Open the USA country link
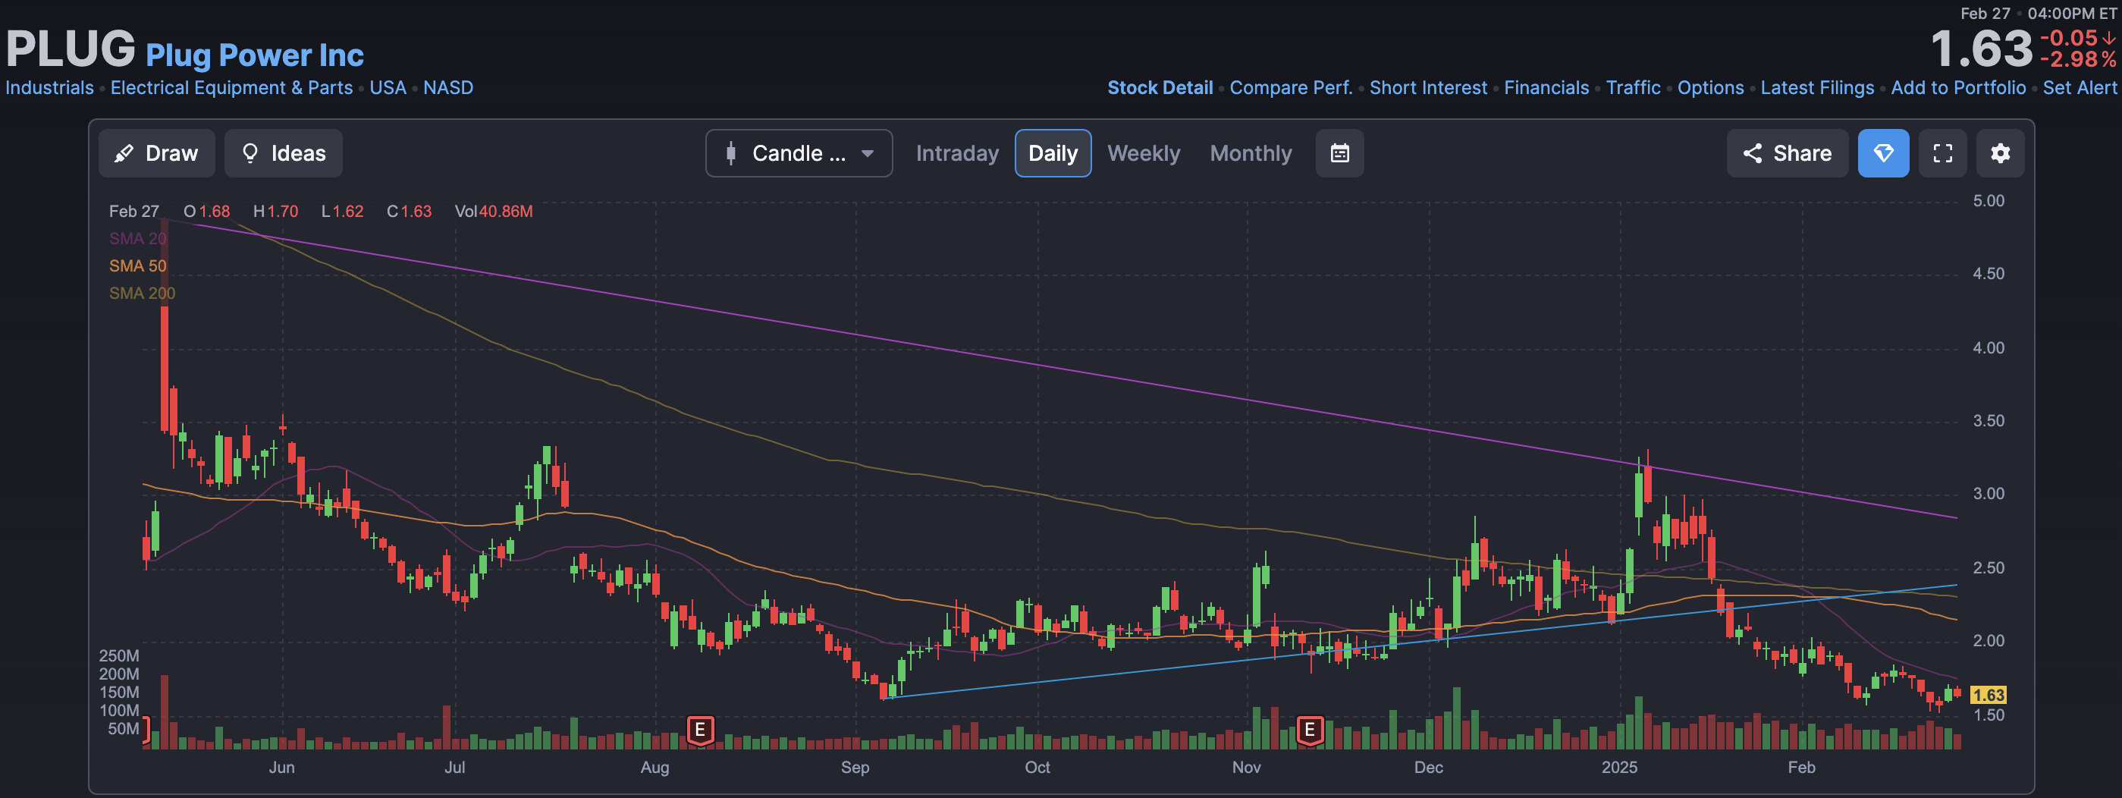The height and width of the screenshot is (798, 2122). tap(388, 87)
